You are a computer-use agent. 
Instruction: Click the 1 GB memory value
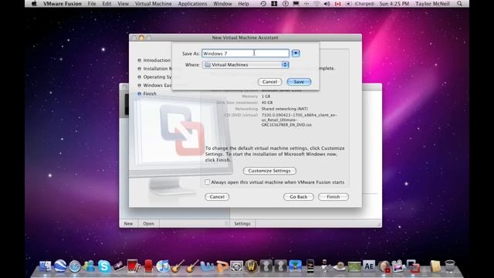tap(266, 96)
